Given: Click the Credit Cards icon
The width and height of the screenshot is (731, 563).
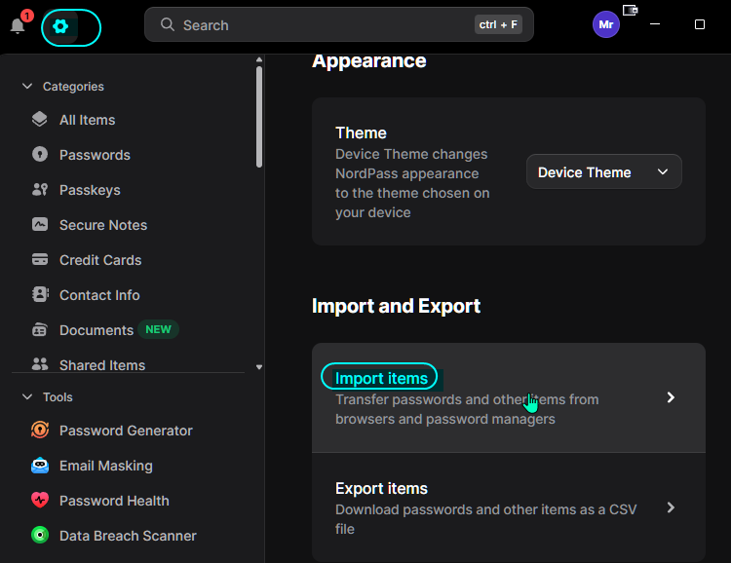Looking at the screenshot, I should 40,259.
